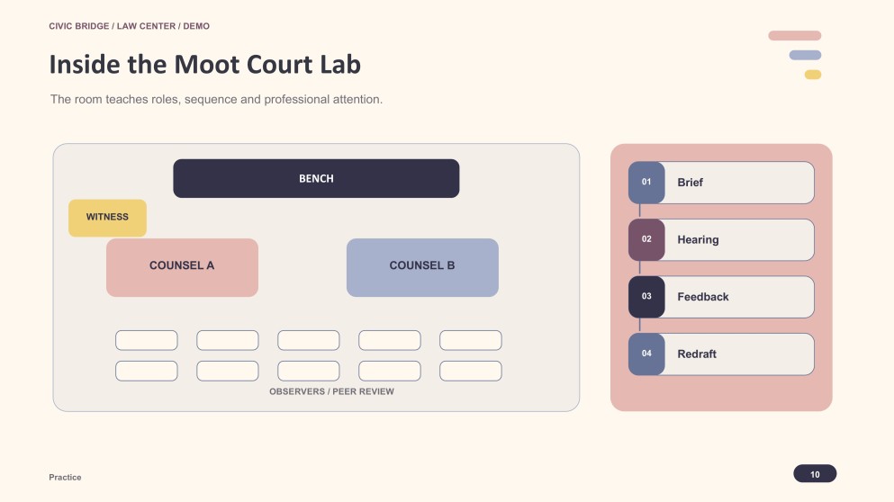Viewport: 894px width, 502px height.
Task: Click the pink decorative bar swatch top right
Action: click(794, 35)
